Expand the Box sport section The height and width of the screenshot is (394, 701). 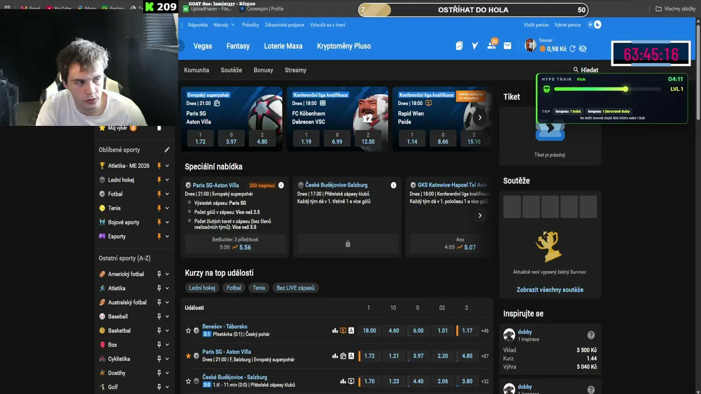(167, 345)
